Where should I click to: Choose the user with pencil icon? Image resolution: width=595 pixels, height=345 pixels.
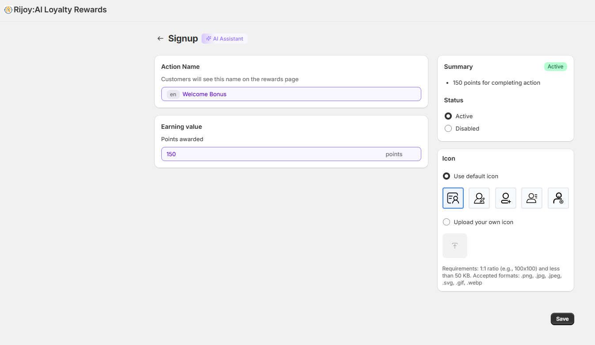(479, 198)
